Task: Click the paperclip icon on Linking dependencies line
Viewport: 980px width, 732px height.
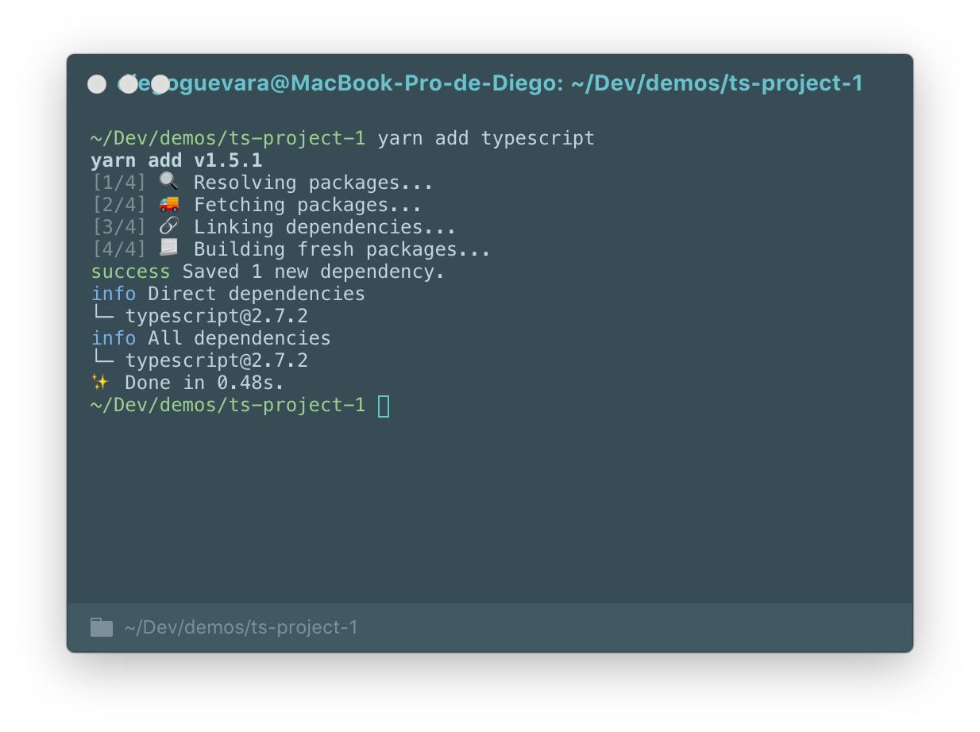Action: point(168,226)
